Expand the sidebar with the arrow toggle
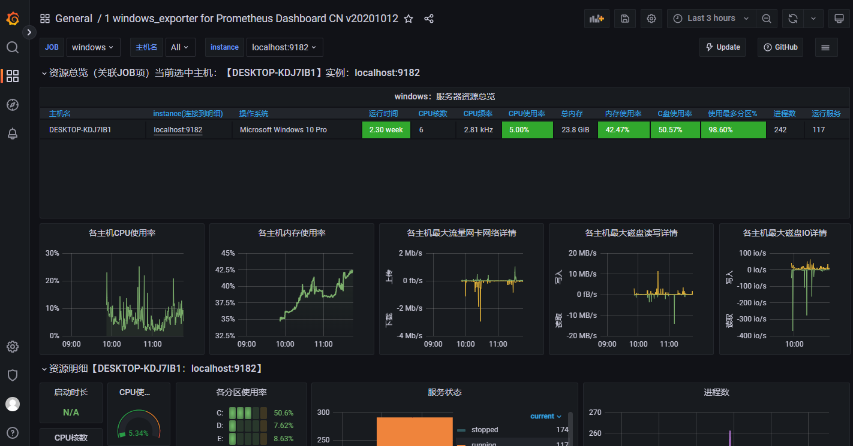The width and height of the screenshot is (853, 446). (x=29, y=32)
